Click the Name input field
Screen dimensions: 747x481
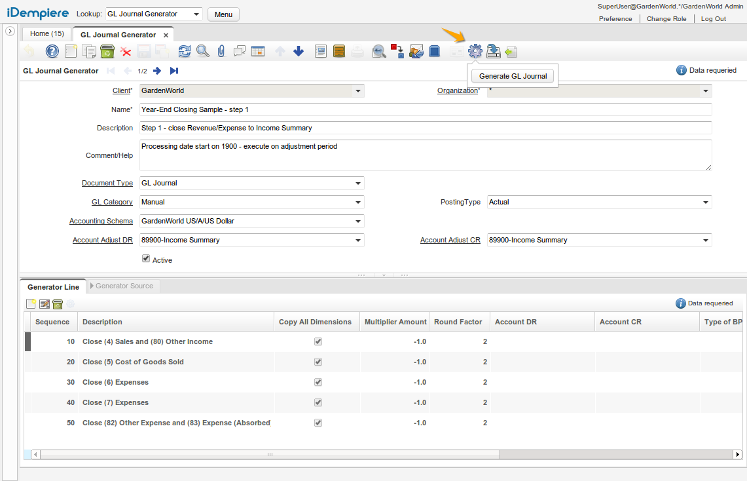(x=426, y=109)
